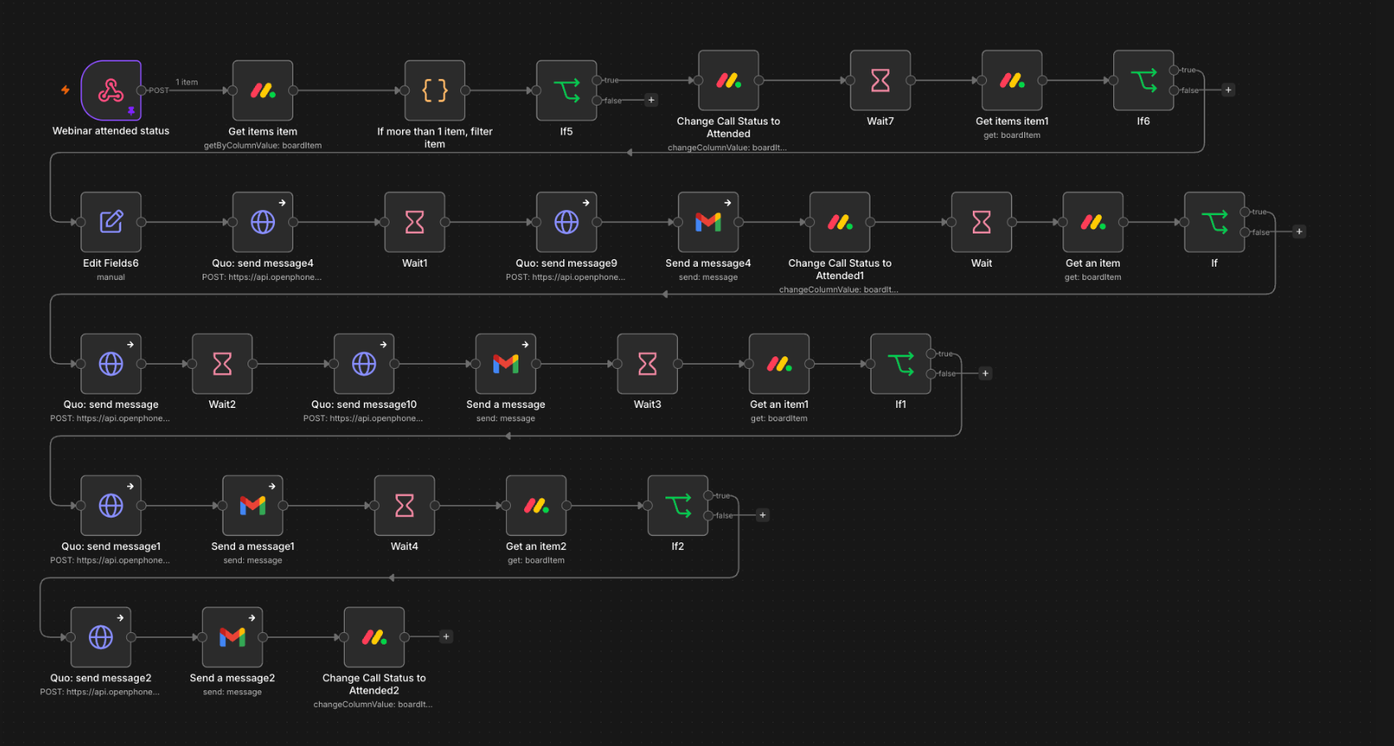The height and width of the screenshot is (746, 1394).
Task: Click the Wait1 hourglass node
Action: pyautogui.click(x=415, y=222)
